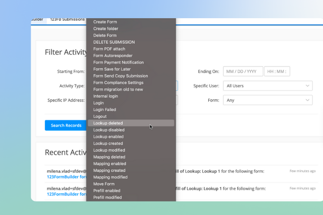Screen dimensions: 323x215
Task: Open second 123FormBuilder form link
Action: [x=66, y=194]
